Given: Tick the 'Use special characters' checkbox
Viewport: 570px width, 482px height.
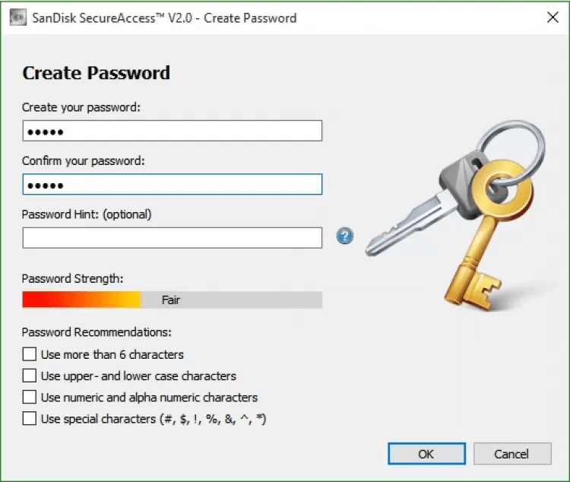Looking at the screenshot, I should click(30, 418).
